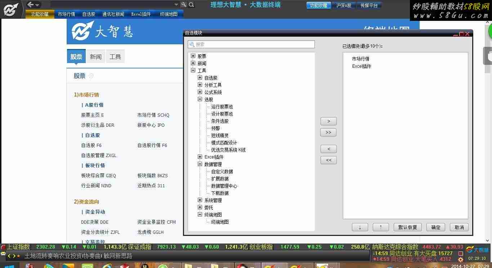Viewport: 492px width, 268px height.
Task: Expand the 公式系统 tree node
Action: click(x=200, y=92)
